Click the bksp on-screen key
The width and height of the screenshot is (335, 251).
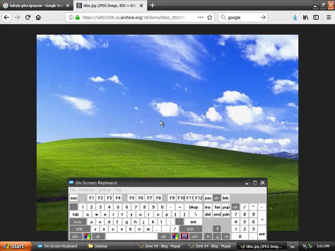193,207
